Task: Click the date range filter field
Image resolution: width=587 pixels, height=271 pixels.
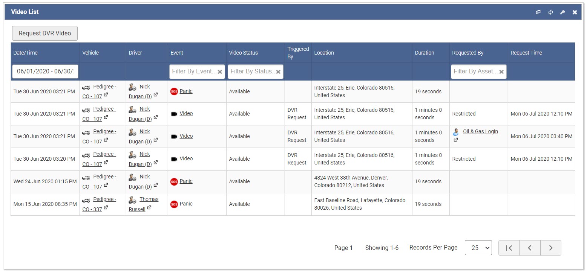Action: coord(45,72)
